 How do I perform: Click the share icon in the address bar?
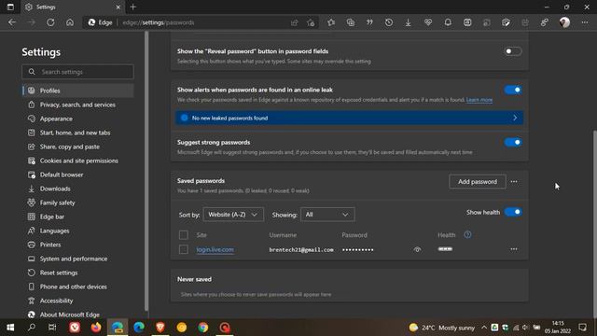pos(295,22)
